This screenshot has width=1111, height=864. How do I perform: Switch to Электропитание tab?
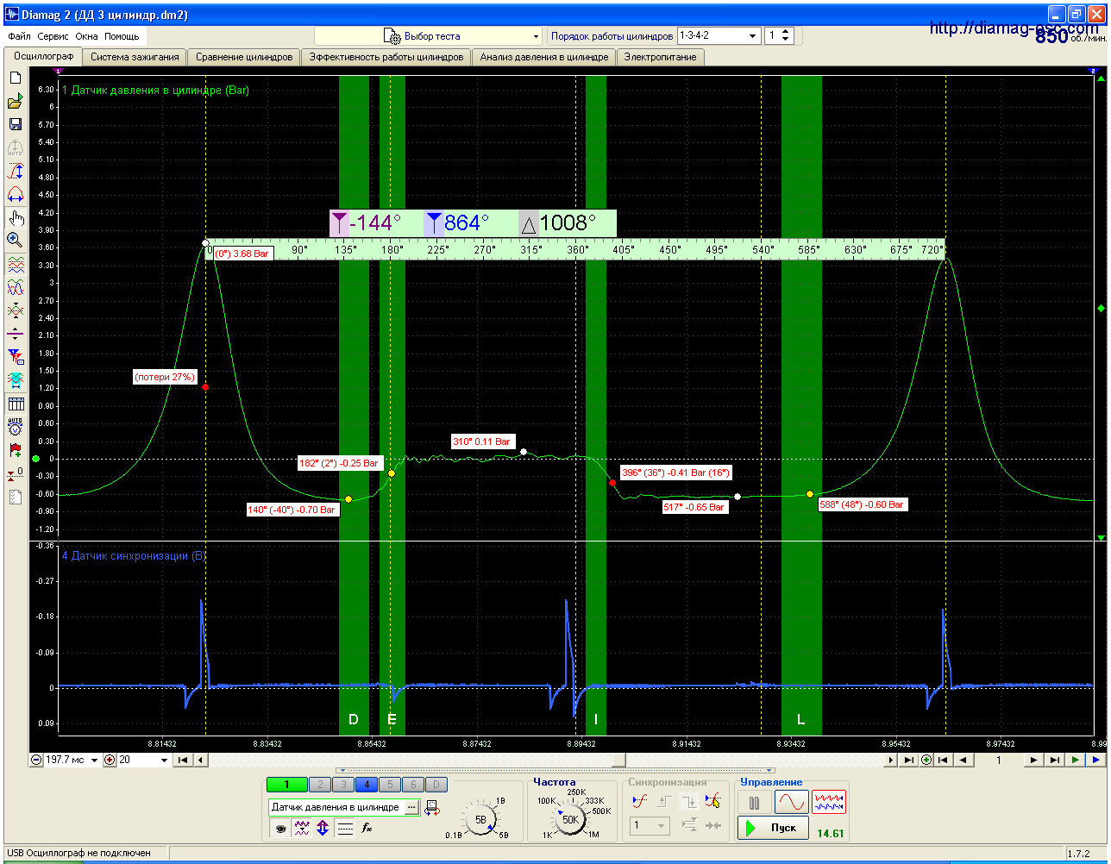[x=660, y=57]
